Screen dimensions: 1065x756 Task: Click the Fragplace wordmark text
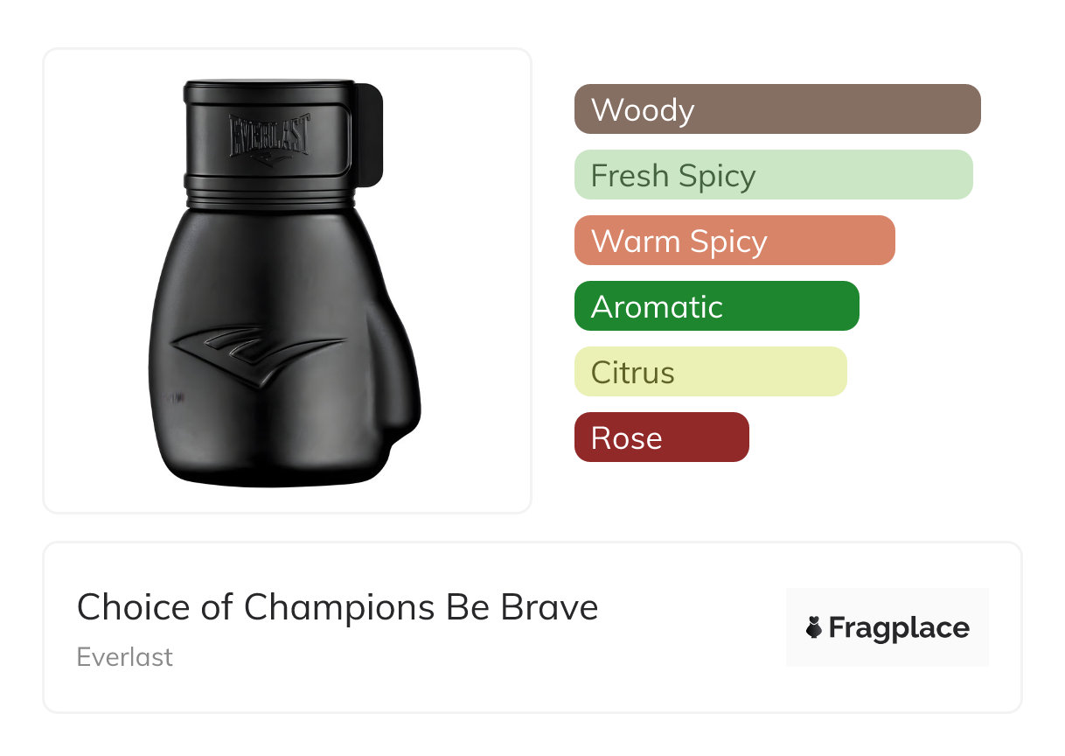[x=899, y=627]
